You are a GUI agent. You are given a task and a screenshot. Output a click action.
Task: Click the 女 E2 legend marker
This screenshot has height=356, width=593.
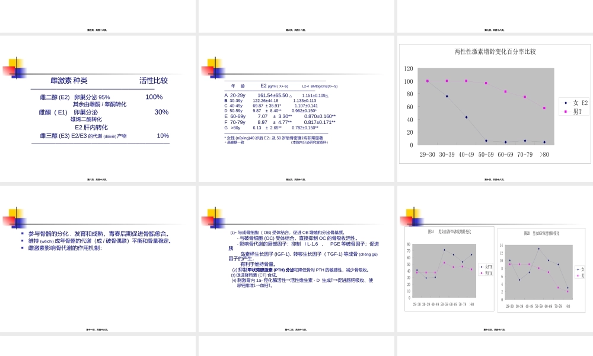(566, 103)
